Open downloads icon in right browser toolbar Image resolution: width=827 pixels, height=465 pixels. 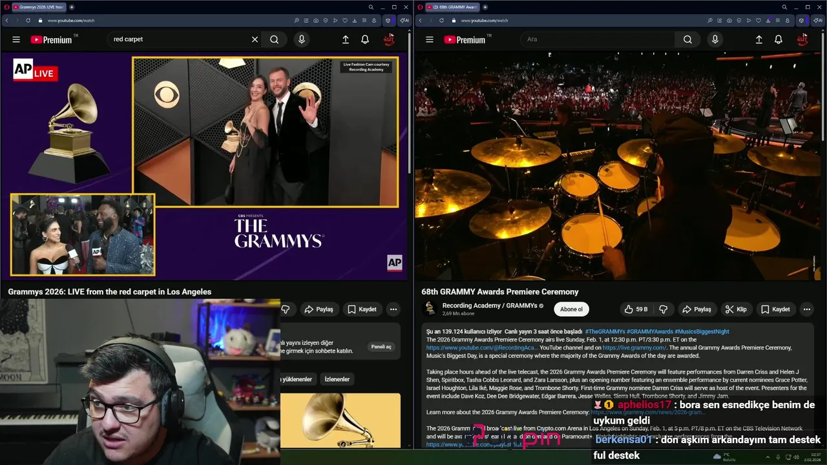pos(768,20)
